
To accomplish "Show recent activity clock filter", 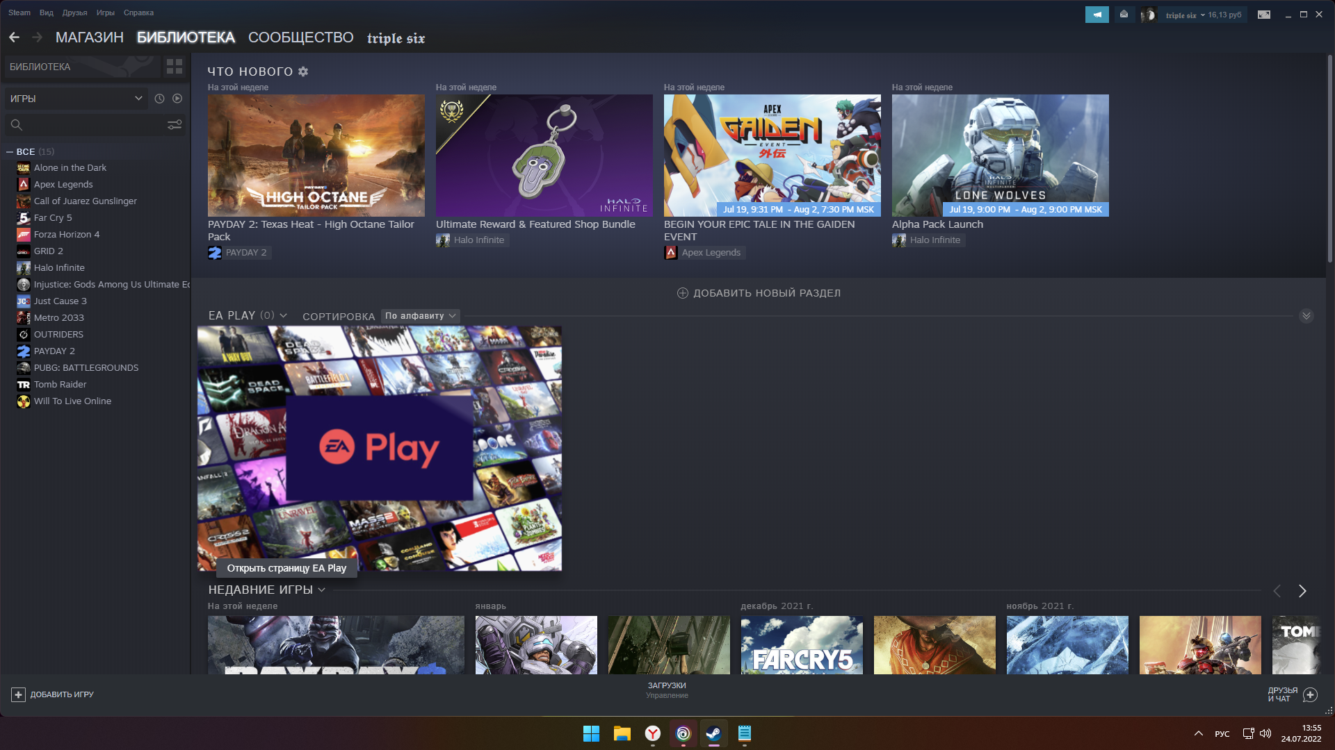I will pos(159,99).
